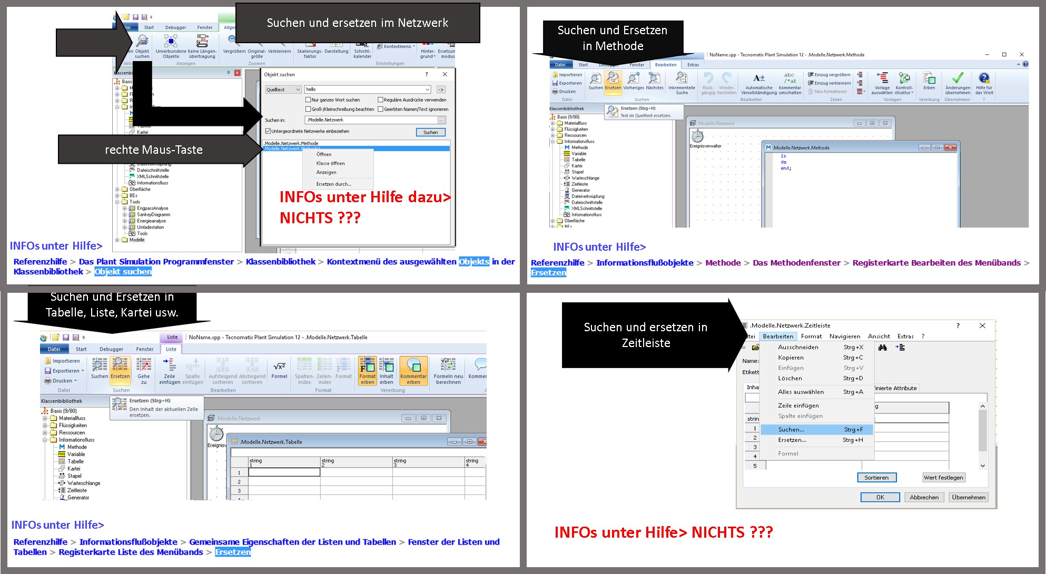Click the Gehe zu icon
1046x574 pixels.
[144, 371]
